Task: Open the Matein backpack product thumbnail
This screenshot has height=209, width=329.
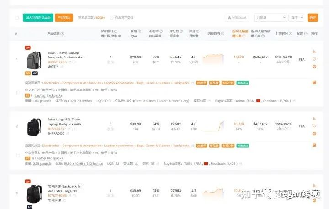Action: 34,60
